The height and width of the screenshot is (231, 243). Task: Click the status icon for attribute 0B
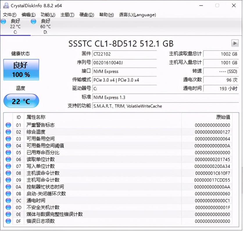[x=8, y=193]
